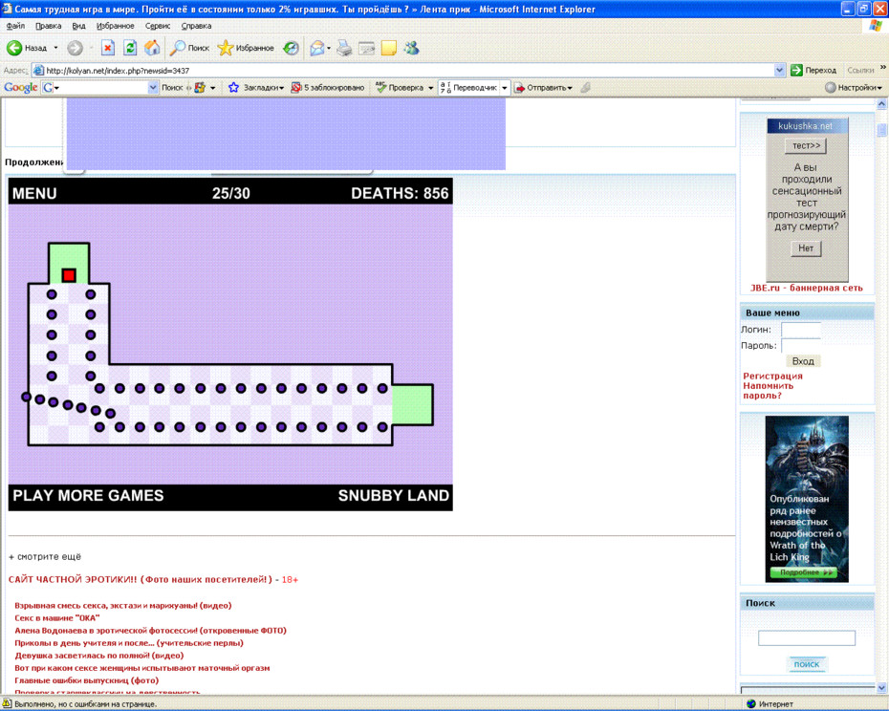
Task: Click the sidebar search text field
Action: coord(806,637)
